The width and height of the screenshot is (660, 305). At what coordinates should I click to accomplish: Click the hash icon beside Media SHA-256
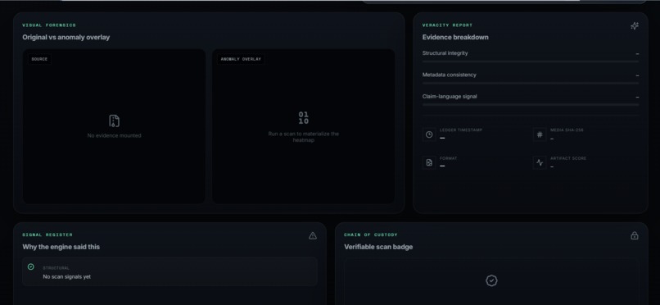[540, 134]
